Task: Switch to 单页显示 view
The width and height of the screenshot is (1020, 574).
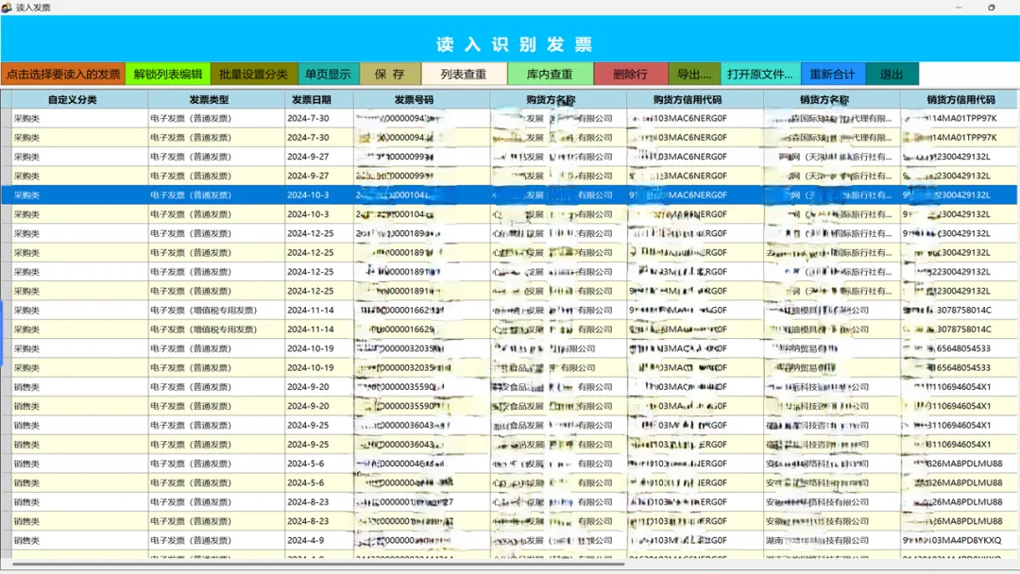Action: (x=328, y=74)
